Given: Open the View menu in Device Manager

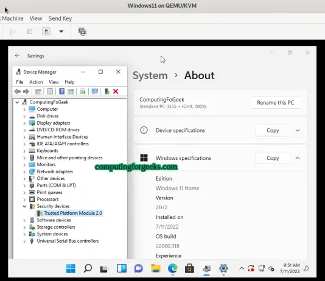Looking at the screenshot, I should [x=54, y=82].
